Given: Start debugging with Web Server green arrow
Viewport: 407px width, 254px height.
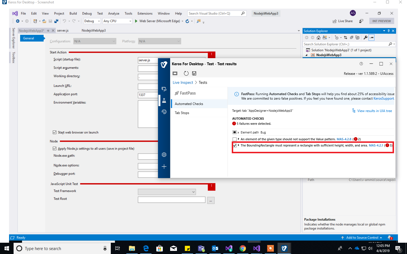Looking at the screenshot, I should [136, 21].
